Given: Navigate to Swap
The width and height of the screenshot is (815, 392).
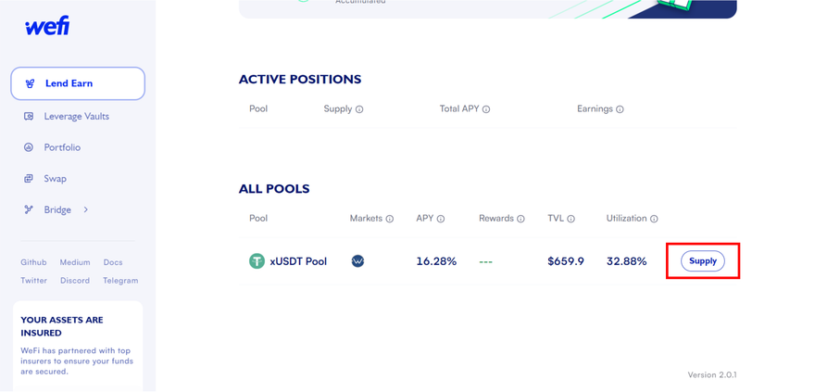Looking at the screenshot, I should (55, 179).
